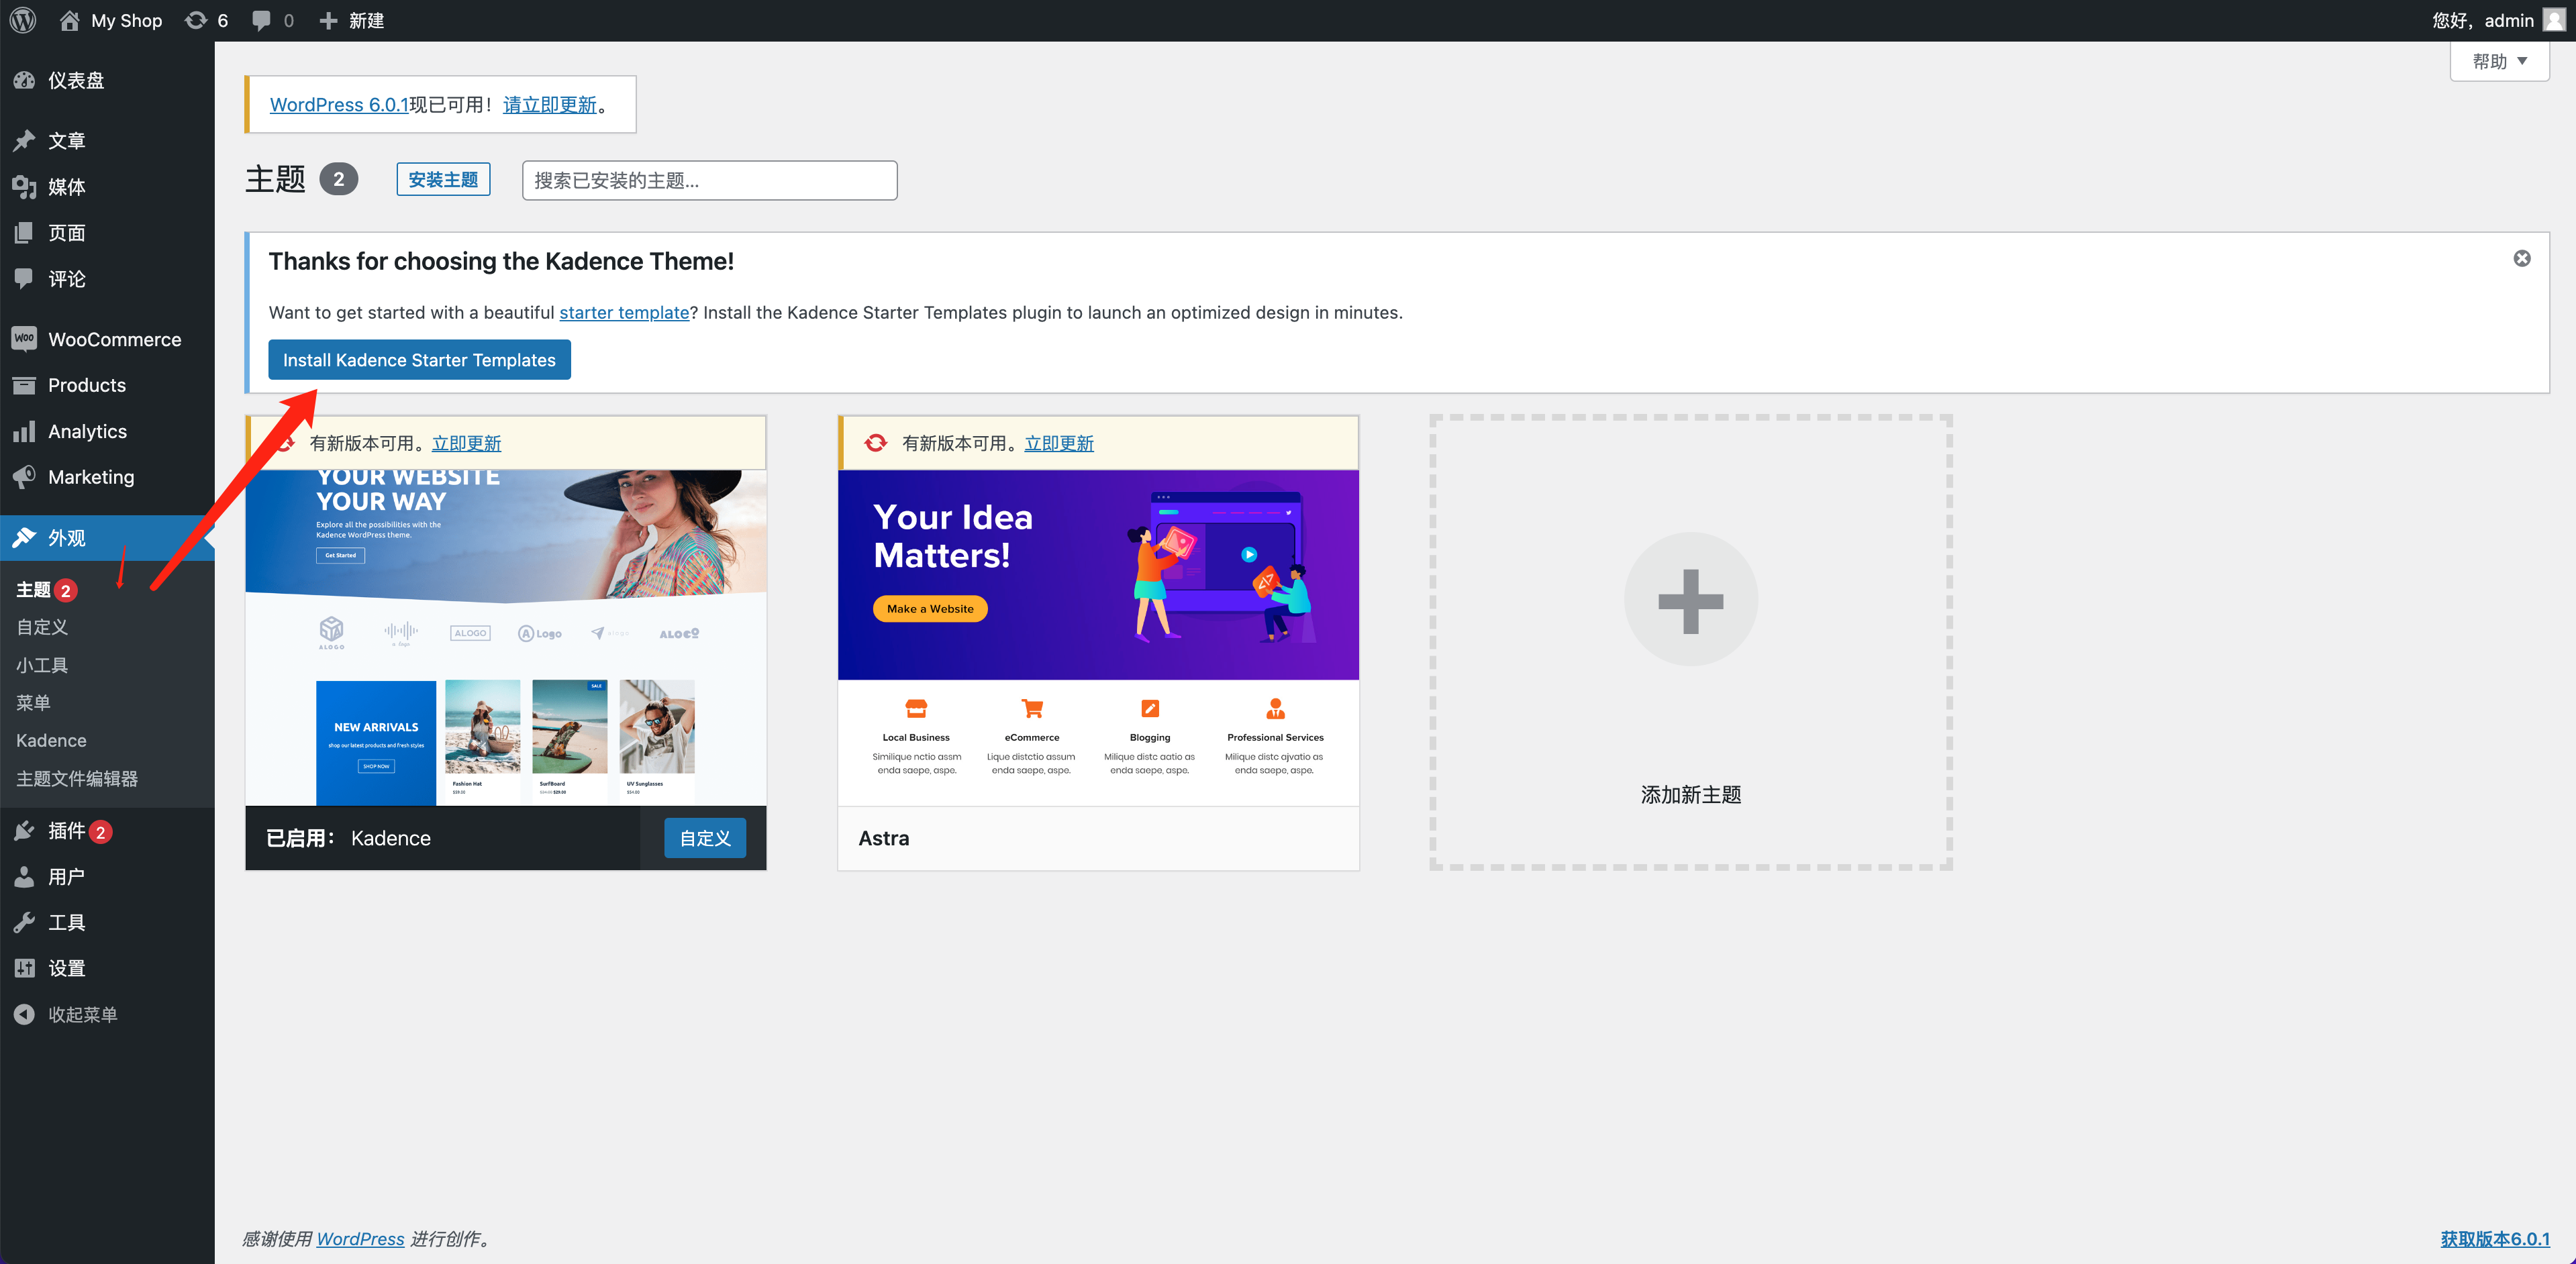The width and height of the screenshot is (2576, 1264).
Task: Collapse the sidebar via 收起菜单
Action: pyautogui.click(x=82, y=1014)
